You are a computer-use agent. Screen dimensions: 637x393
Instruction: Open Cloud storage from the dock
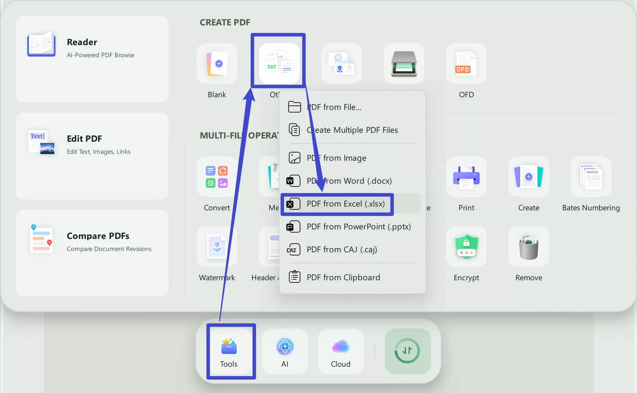[340, 351]
